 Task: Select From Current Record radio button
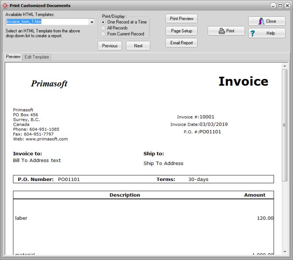123,34
